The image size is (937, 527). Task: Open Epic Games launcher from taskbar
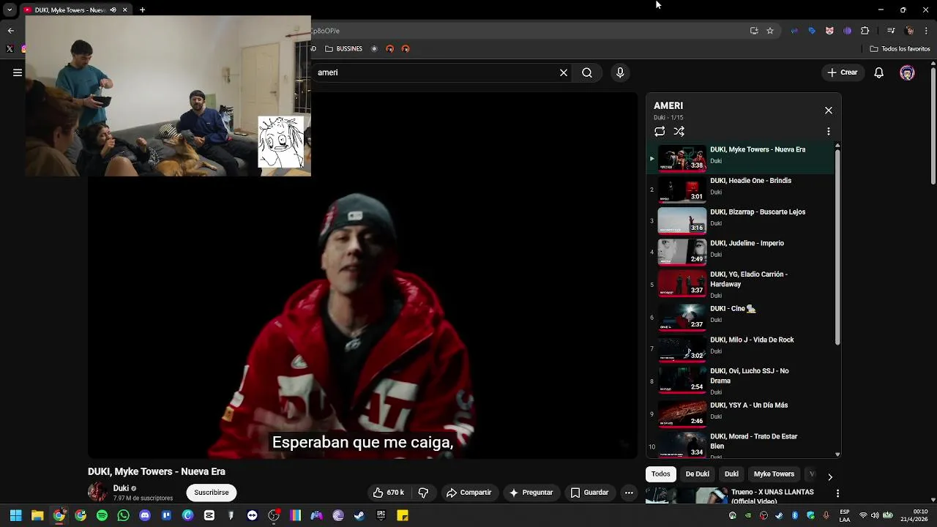click(x=381, y=515)
